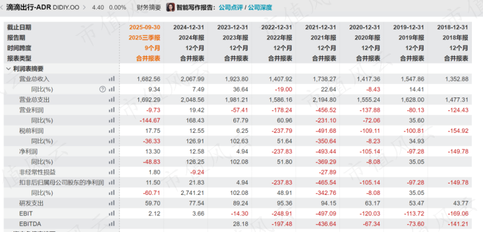Viewport: 483px width, 232px height.
Task: Click chart icon for 营业总收入 row
Action: click(112, 79)
